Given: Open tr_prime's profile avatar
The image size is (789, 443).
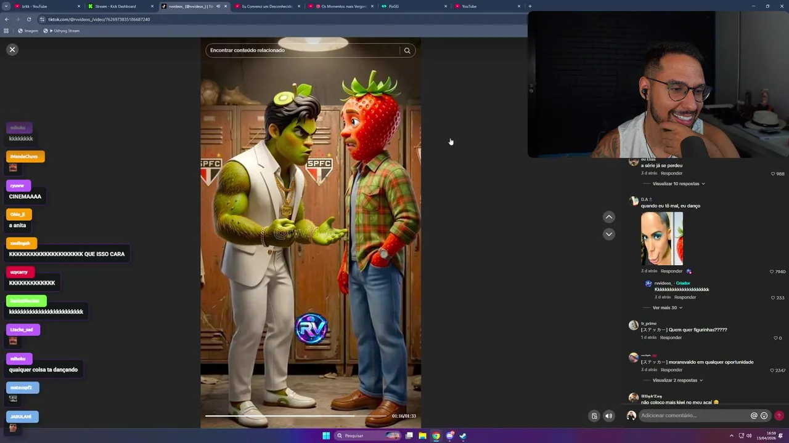Looking at the screenshot, I should click(633, 325).
